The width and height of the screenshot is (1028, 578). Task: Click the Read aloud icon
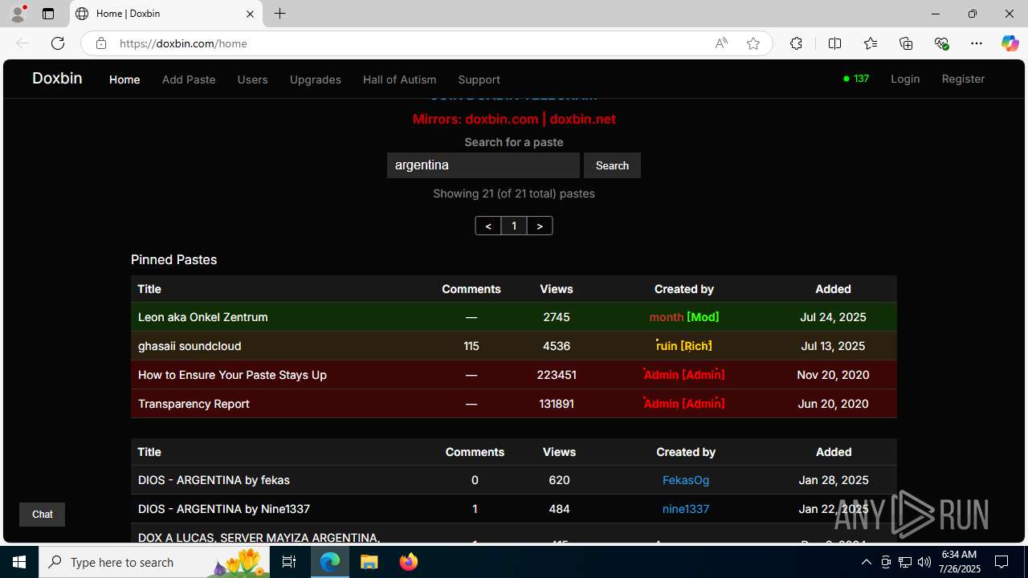721,43
